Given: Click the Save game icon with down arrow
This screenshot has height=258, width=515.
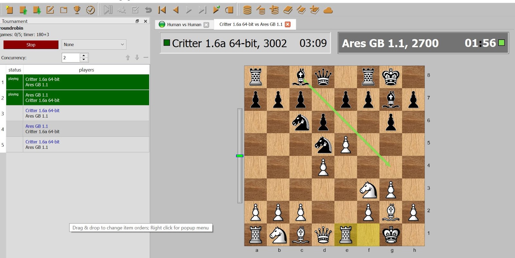Looking at the screenshot, I should click(37, 10).
